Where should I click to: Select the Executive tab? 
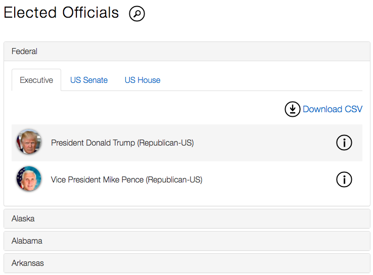(x=36, y=80)
